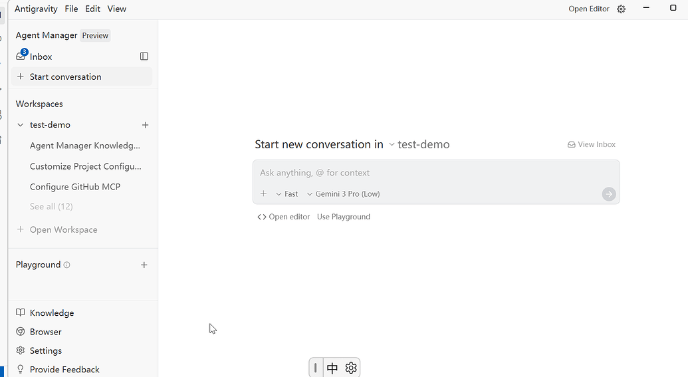Click the Agent Manager title

[47, 35]
